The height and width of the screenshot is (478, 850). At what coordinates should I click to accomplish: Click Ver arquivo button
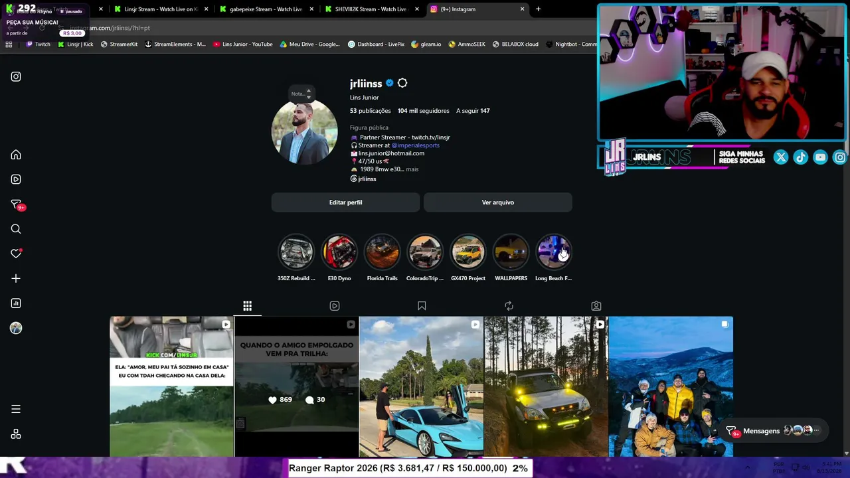coord(498,202)
